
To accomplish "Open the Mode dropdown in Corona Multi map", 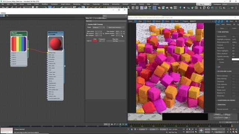I will [99, 28].
